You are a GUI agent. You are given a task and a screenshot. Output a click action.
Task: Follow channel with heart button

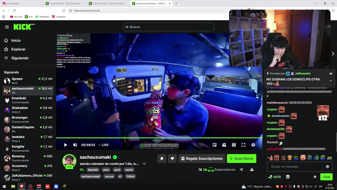click(172, 159)
